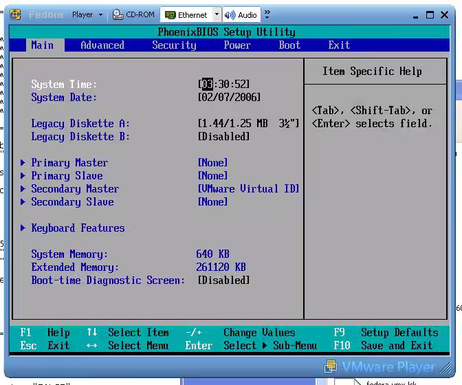Expand the Secondary Master submenu arrow
Screen dimensions: 462x385
click(x=23, y=188)
